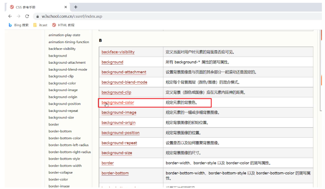Open background-blend-mode table link
325x189 pixels.
pyautogui.click(x=124, y=82)
